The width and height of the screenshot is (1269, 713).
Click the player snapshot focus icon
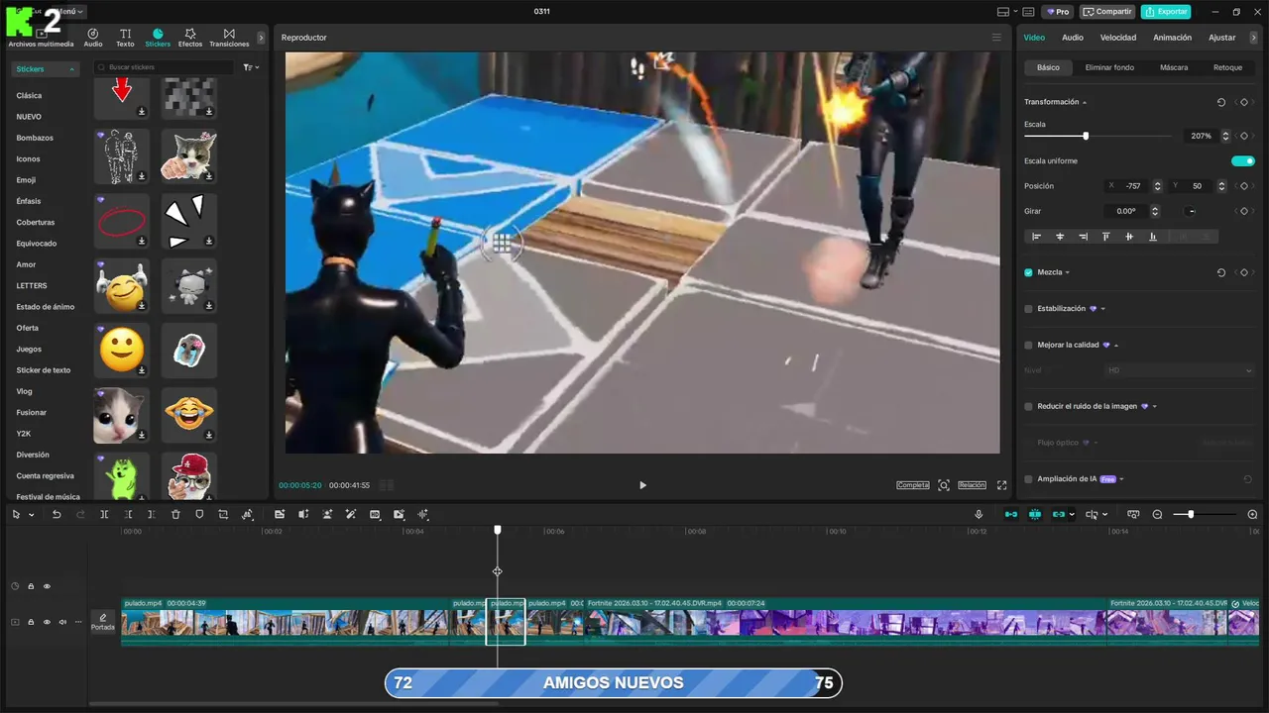944,485
